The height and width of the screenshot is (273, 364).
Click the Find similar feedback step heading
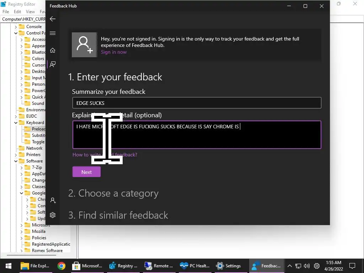118,215
